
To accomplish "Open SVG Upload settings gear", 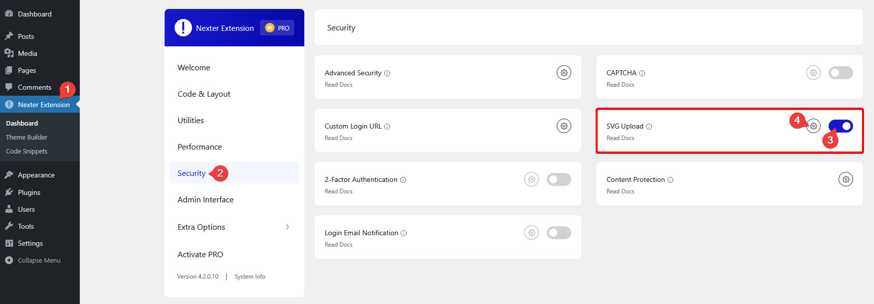I will pos(813,126).
